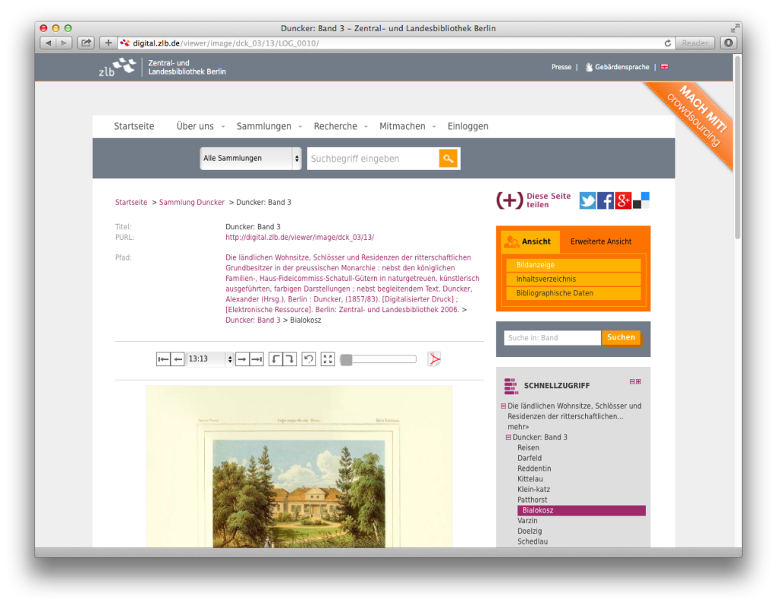
Task: Select the highlighted Bialokosz tree entry
Action: point(581,510)
